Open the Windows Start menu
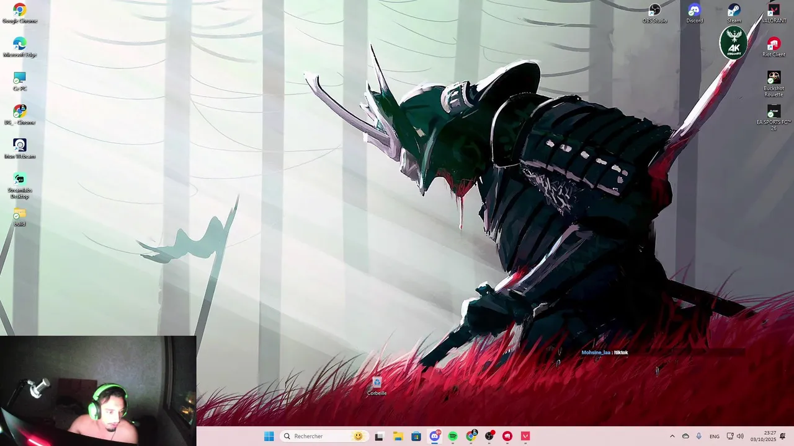Image resolution: width=794 pixels, height=446 pixels. [269, 436]
